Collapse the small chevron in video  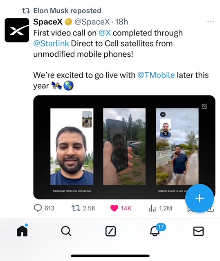(163, 115)
